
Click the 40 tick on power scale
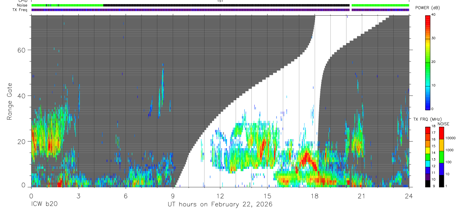[x=433, y=15]
